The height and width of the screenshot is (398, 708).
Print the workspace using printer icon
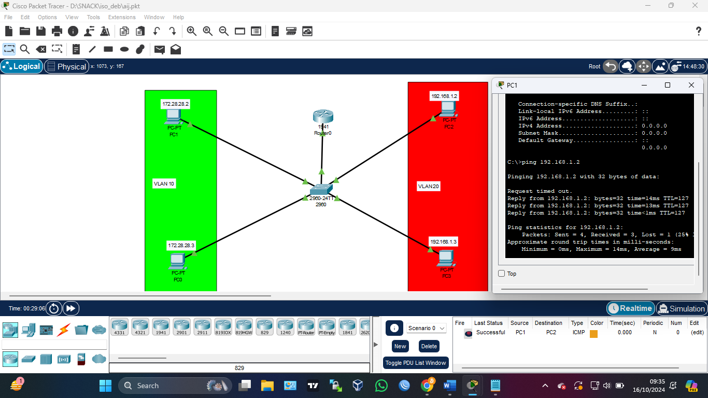[57, 31]
